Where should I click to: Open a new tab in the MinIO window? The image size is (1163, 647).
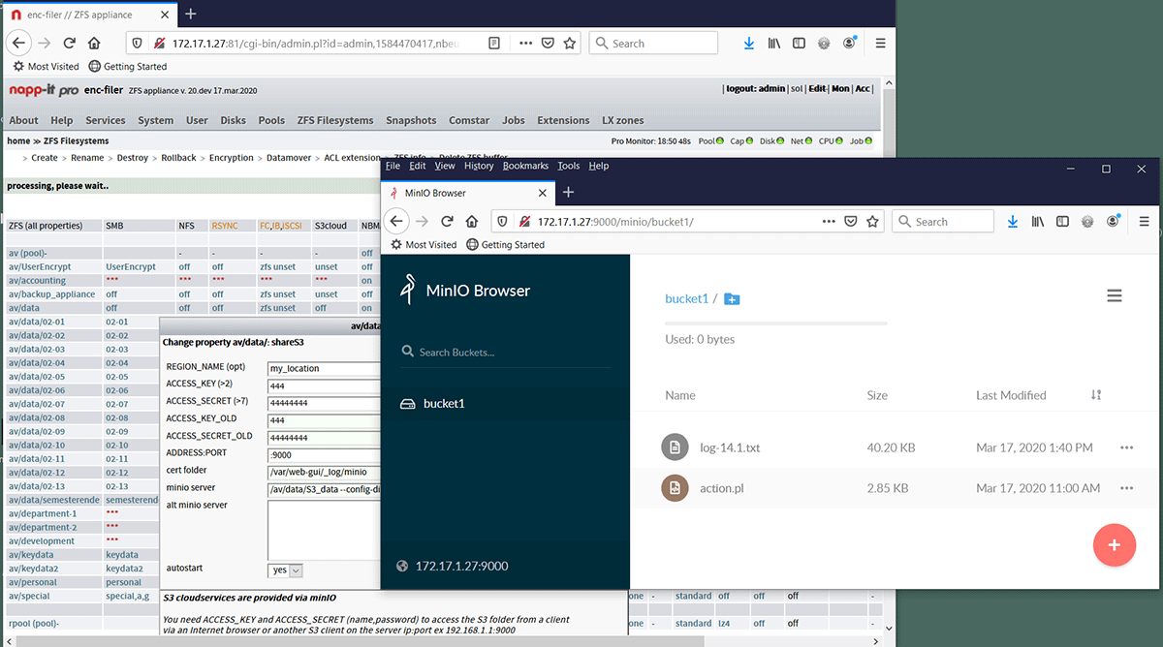[x=569, y=193]
